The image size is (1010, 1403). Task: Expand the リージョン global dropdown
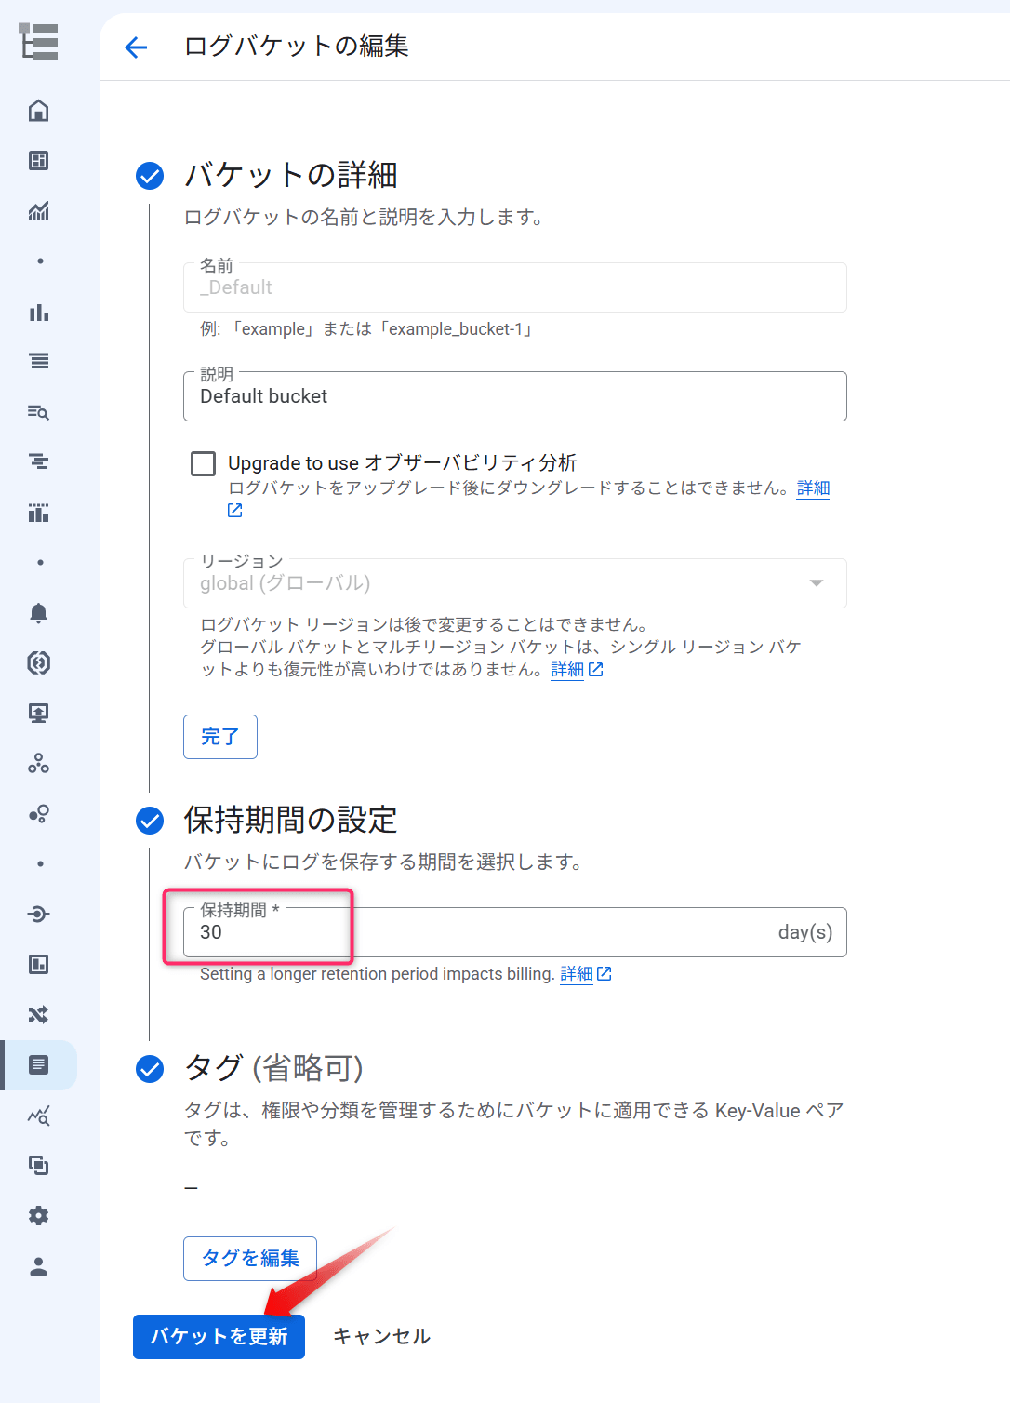tap(515, 583)
